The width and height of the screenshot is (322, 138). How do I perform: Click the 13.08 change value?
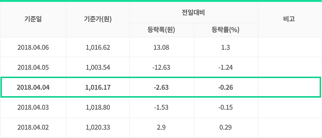click(161, 47)
